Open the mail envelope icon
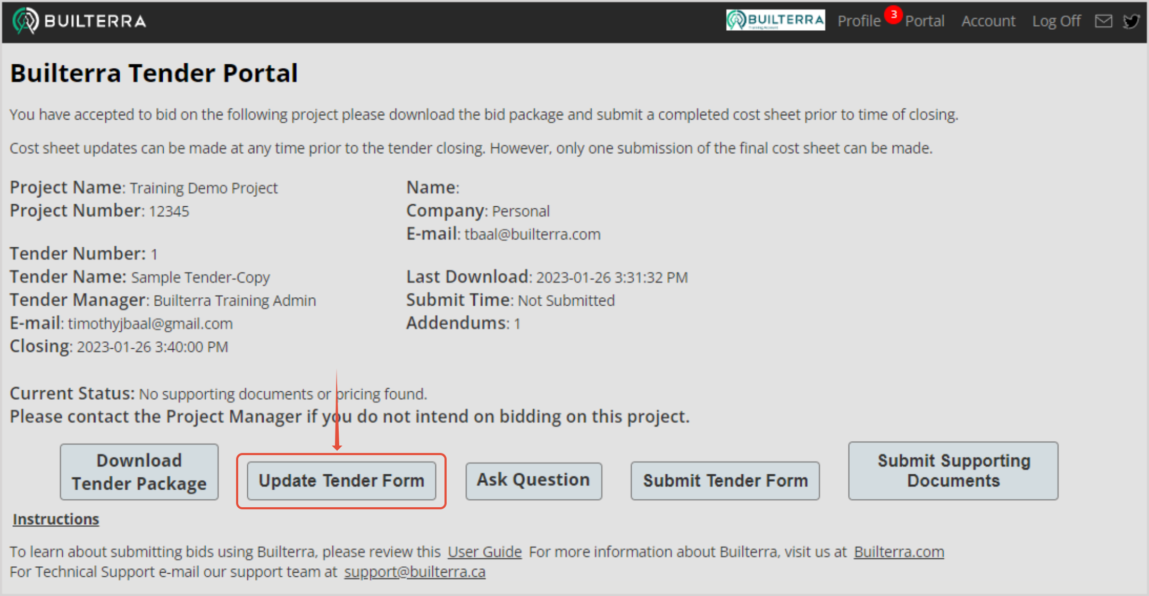 point(1103,21)
